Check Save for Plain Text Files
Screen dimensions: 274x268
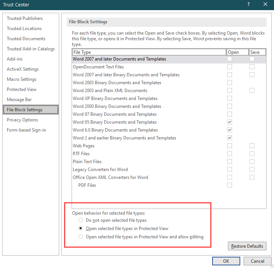pyautogui.click(x=252, y=161)
